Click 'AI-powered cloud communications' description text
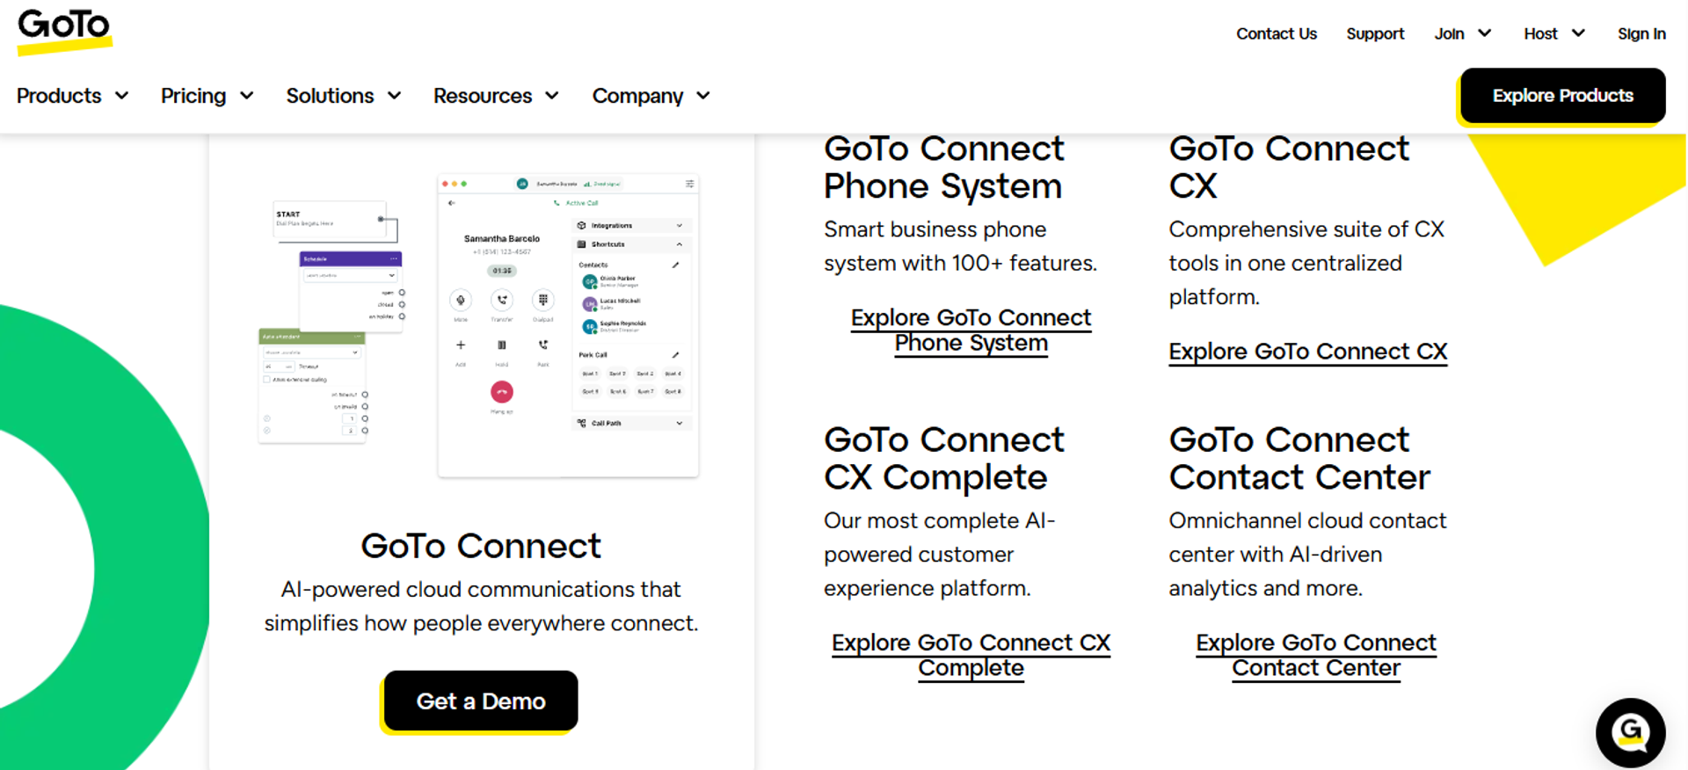 click(481, 607)
